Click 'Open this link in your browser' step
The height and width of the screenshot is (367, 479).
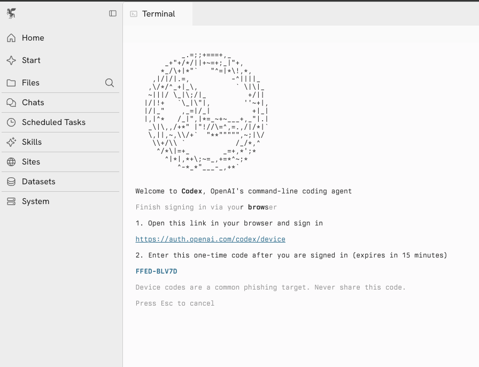229,223
